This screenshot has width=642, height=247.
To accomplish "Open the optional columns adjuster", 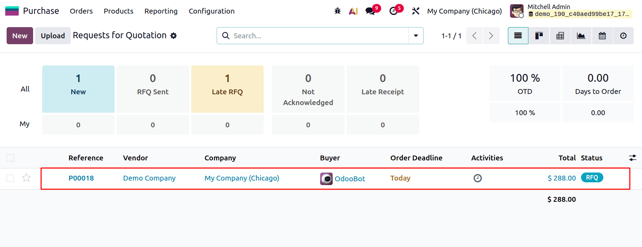I will (x=633, y=158).
